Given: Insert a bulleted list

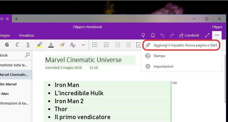Looking at the screenshot, I should 95,45.
